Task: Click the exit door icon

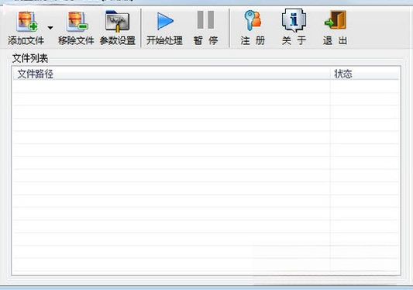Action: (x=336, y=20)
